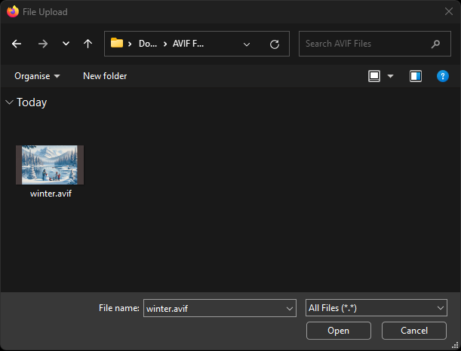
Task: Create a New folder
Action: (105, 76)
